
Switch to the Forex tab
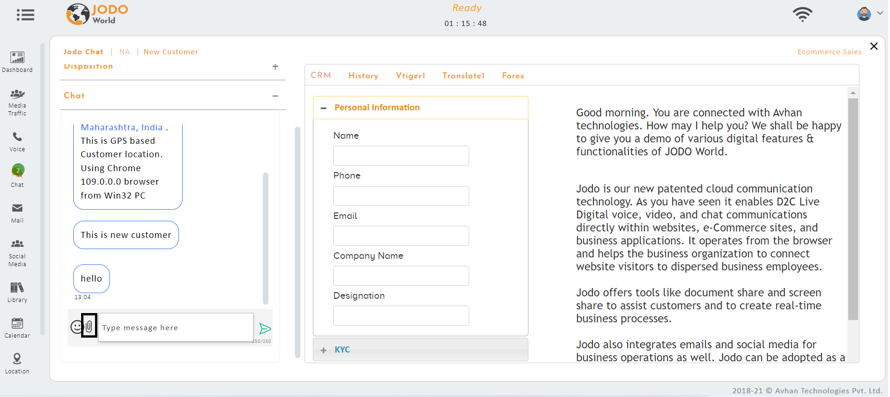click(513, 76)
